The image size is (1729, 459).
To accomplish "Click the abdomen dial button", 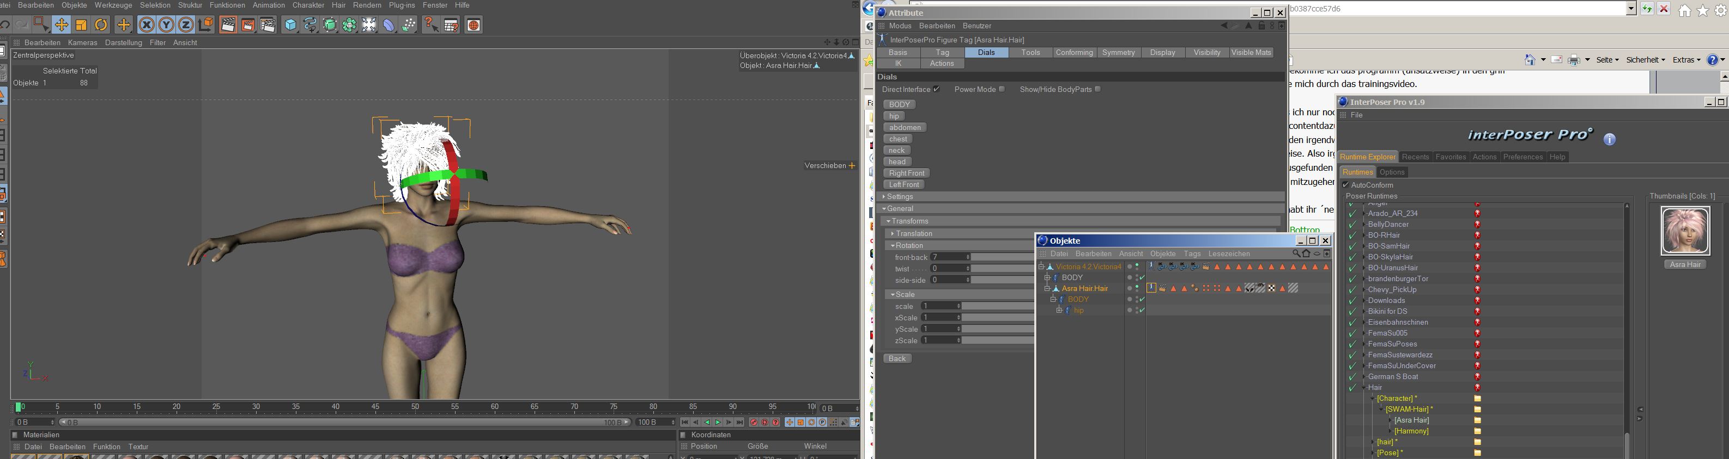I will (x=906, y=127).
